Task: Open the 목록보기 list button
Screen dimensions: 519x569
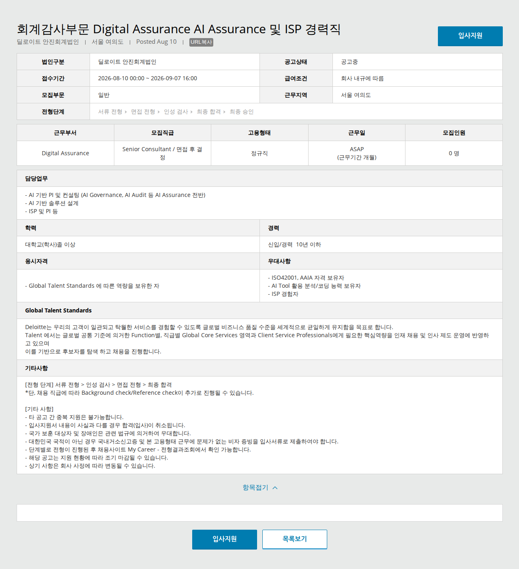Action: 295,539
